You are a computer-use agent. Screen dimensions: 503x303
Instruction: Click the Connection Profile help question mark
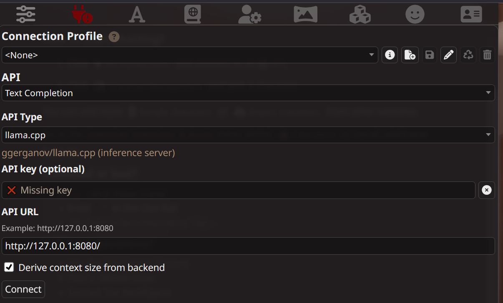pos(114,37)
